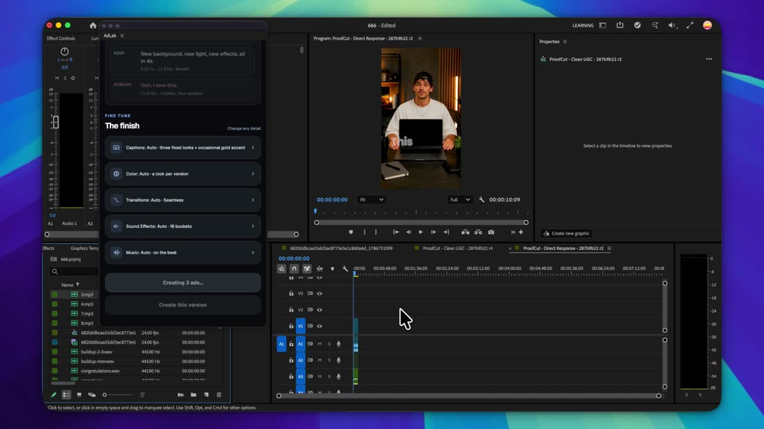
Task: Toggle Snap magnet in timeline
Action: (294, 269)
